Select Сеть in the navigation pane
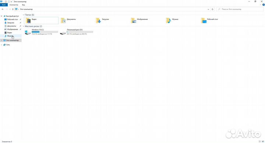Viewport: 265px width, 143px height. click(6, 45)
